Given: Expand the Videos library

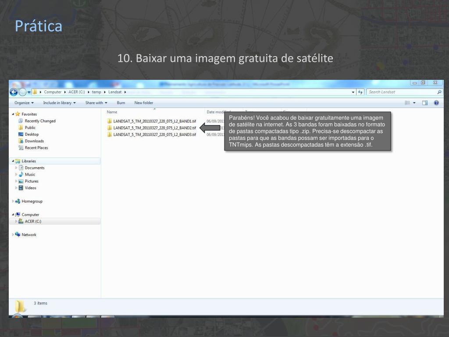Looking at the screenshot, I should [16, 188].
